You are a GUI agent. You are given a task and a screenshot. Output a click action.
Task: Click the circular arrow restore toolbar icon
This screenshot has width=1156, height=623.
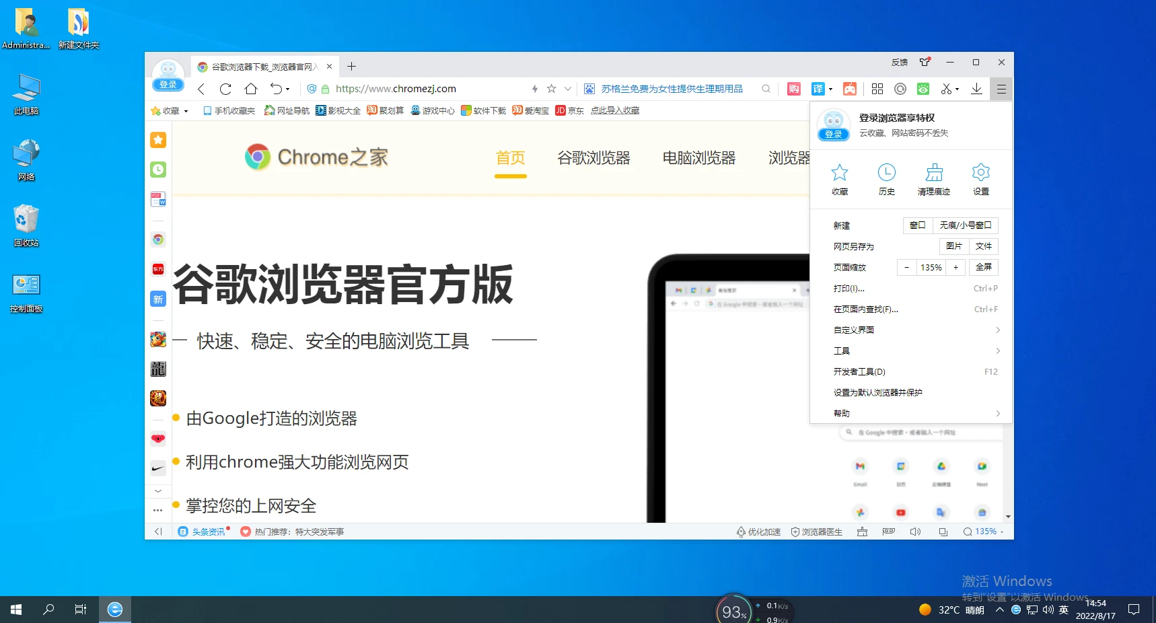coord(900,89)
